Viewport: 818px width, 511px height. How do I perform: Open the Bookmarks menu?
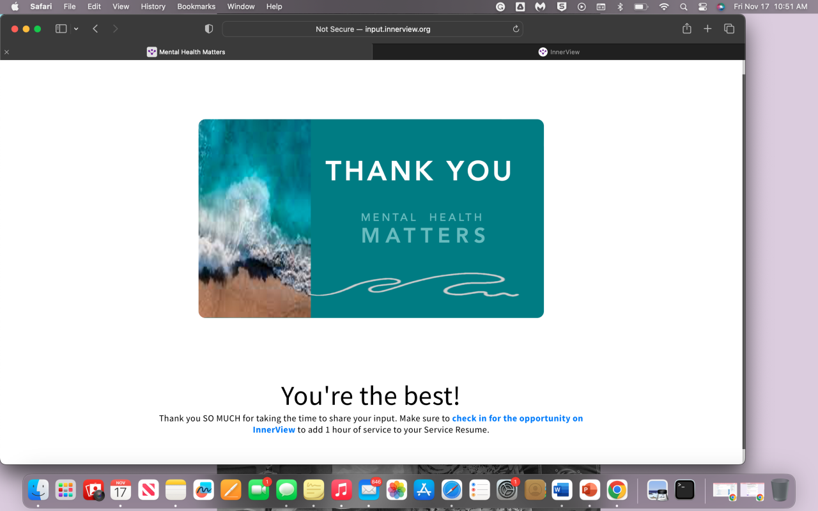pyautogui.click(x=197, y=6)
